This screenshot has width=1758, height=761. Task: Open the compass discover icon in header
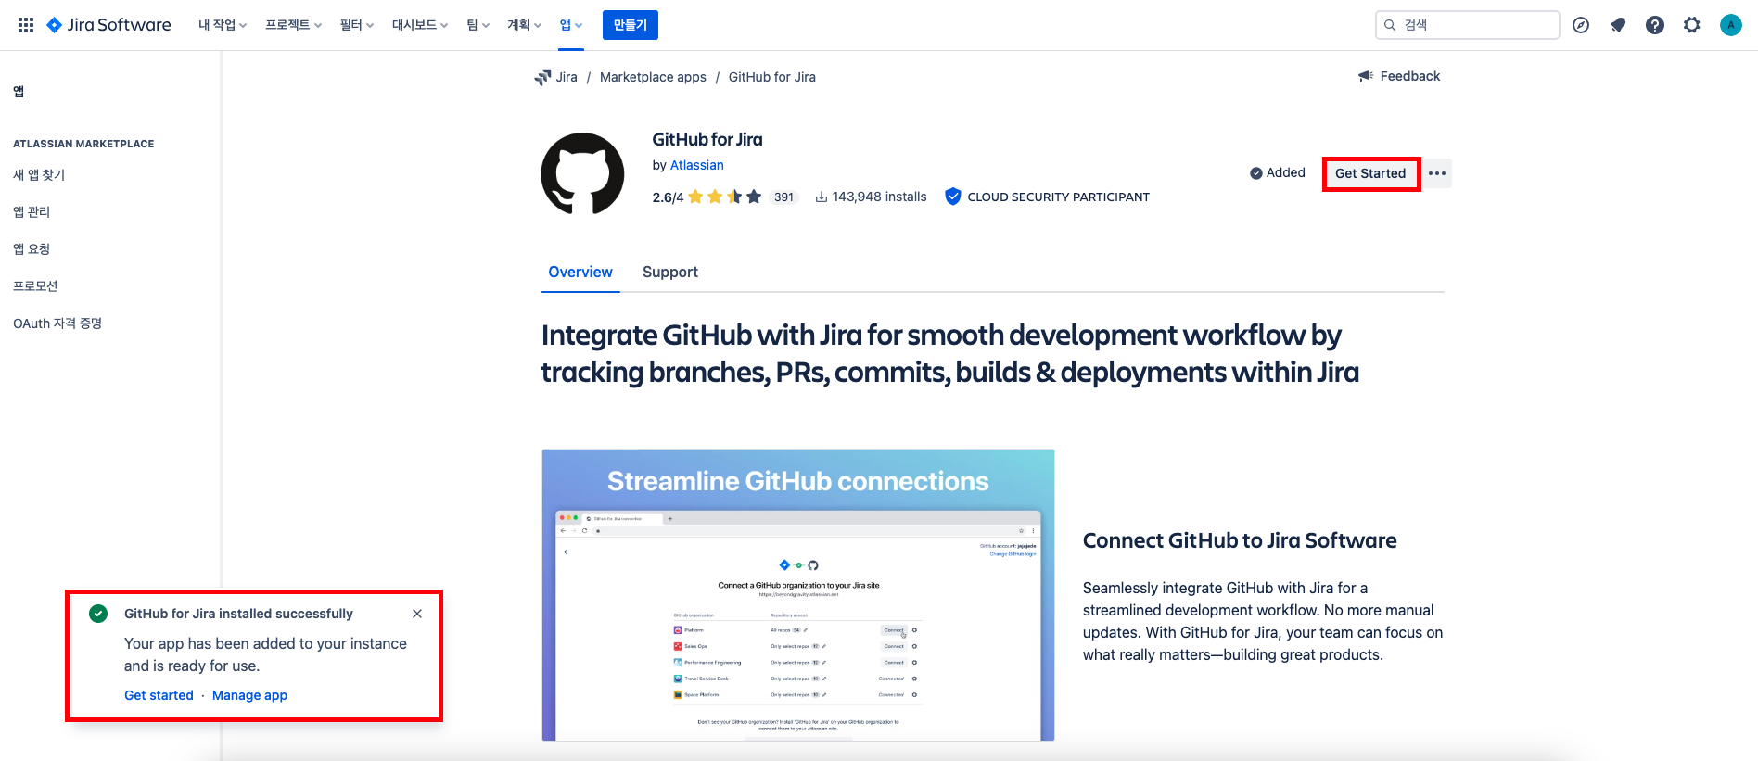pyautogui.click(x=1581, y=25)
